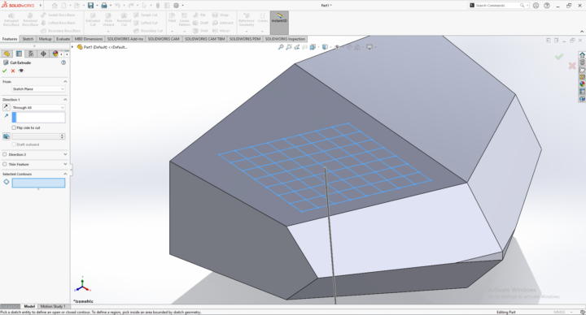The width and height of the screenshot is (586, 315).
Task: Switch to the SOLIDWORKS Add-Ins tab
Action: click(x=125, y=39)
